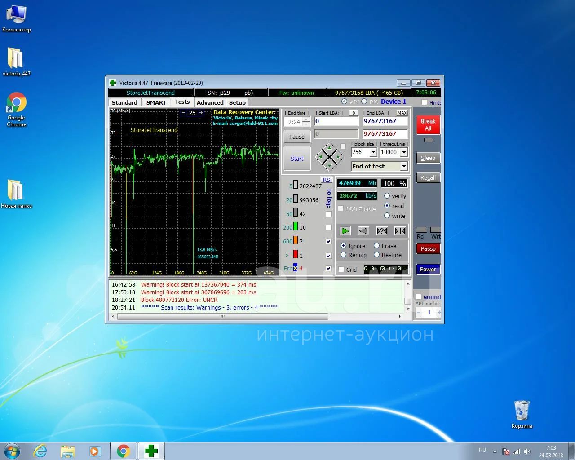This screenshot has height=460, width=575.
Task: Open Компьютер desktop icon
Action: coord(17,18)
